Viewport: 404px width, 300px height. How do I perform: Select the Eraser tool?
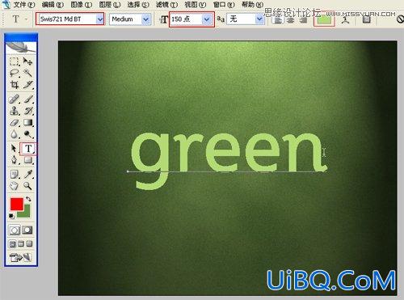point(14,123)
